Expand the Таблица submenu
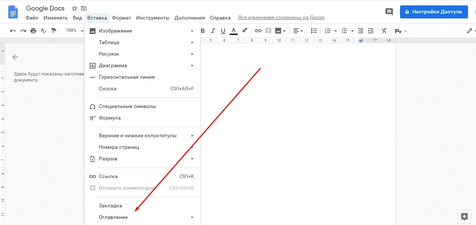The height and width of the screenshot is (225, 476). pyautogui.click(x=142, y=42)
